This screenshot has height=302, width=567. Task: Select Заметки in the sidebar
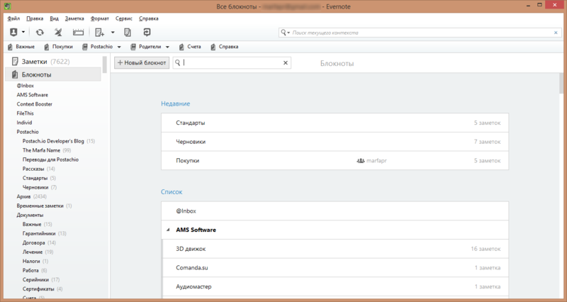pyautogui.click(x=52, y=62)
